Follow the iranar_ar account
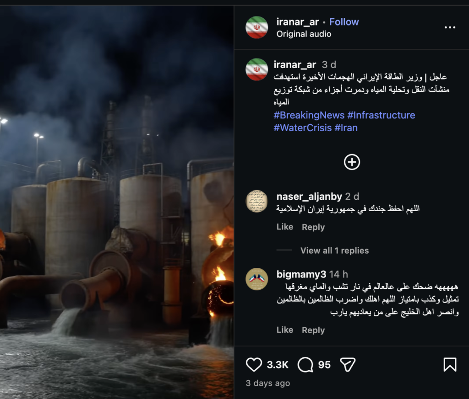The height and width of the screenshot is (399, 469). tap(344, 22)
